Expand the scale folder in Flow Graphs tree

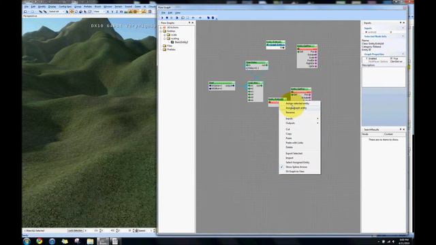coord(165,35)
